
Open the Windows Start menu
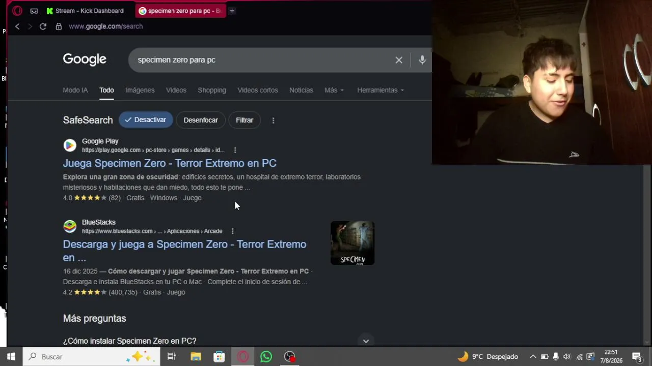[x=11, y=356]
